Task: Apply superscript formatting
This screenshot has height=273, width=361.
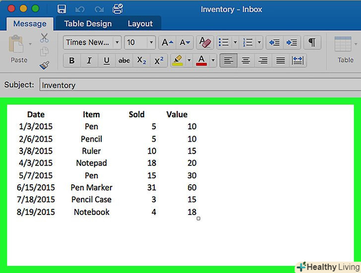Action: coord(159,60)
